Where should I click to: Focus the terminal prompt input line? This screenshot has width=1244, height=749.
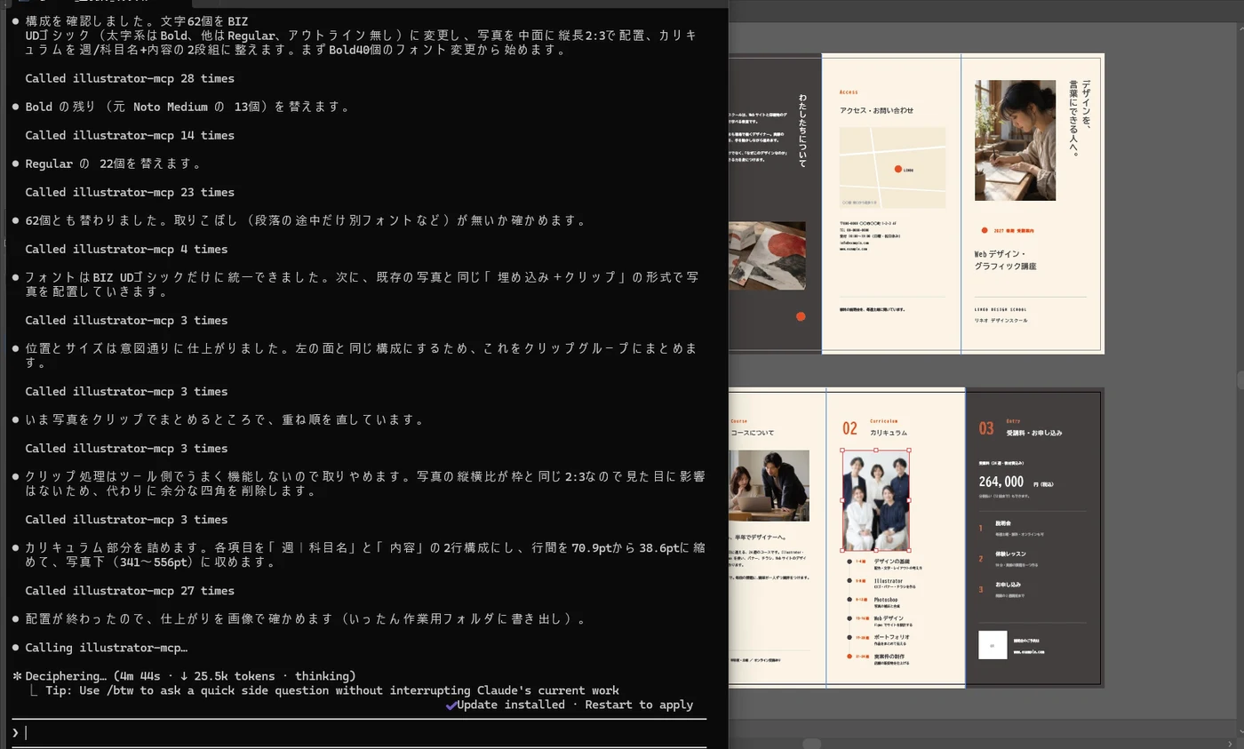(x=359, y=733)
